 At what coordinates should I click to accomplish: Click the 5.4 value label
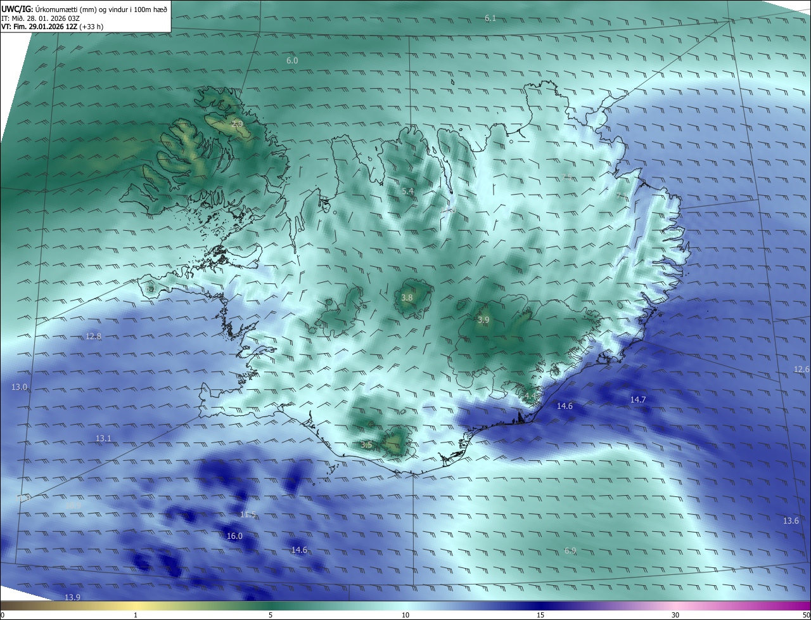(407, 191)
